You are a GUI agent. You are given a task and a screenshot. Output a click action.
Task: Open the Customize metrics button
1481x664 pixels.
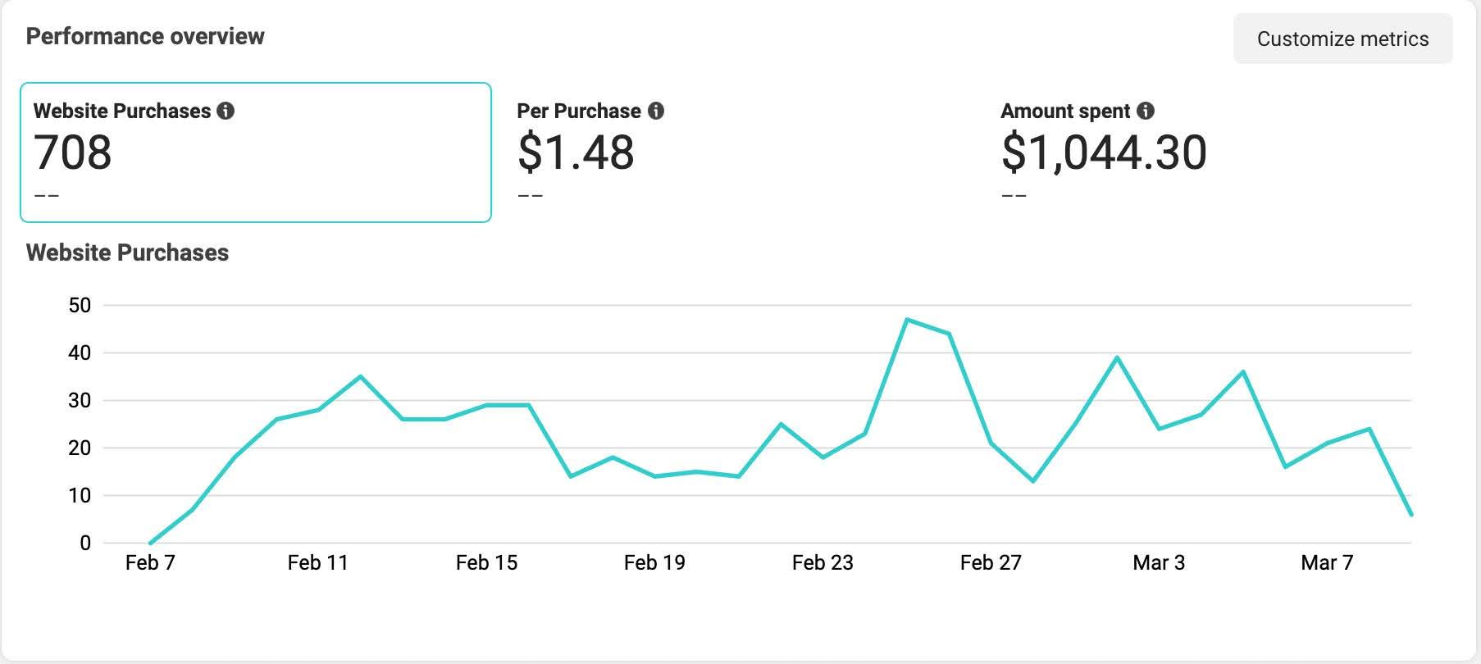tap(1342, 39)
